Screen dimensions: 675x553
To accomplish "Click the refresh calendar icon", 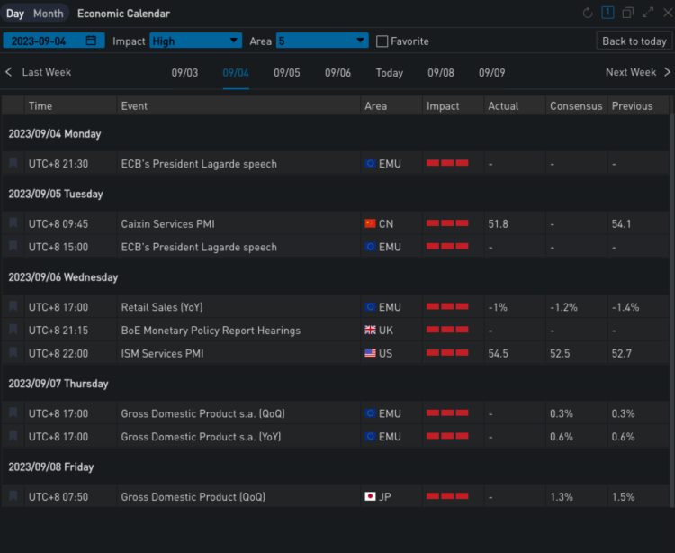I will click(x=588, y=14).
